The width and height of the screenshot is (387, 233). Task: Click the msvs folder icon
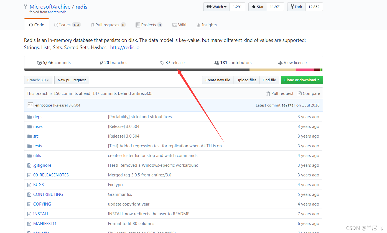tap(30, 126)
